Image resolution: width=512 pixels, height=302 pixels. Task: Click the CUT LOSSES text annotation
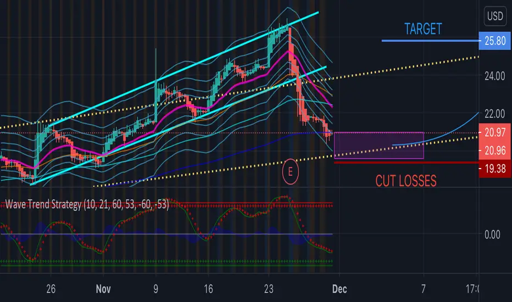[x=405, y=181]
